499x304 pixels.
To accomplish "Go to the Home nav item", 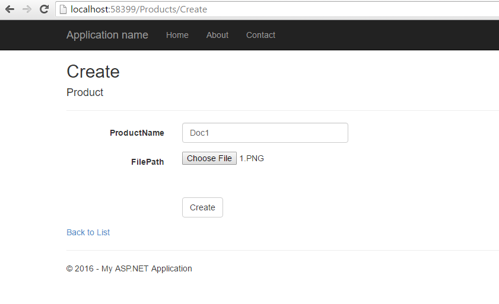I will pyautogui.click(x=177, y=35).
